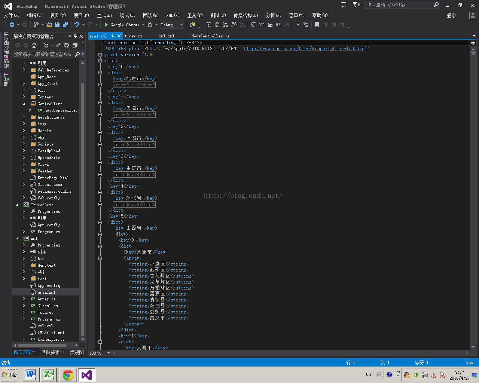
Task: Click the Navigate Backward arrow icon
Action: point(12,25)
